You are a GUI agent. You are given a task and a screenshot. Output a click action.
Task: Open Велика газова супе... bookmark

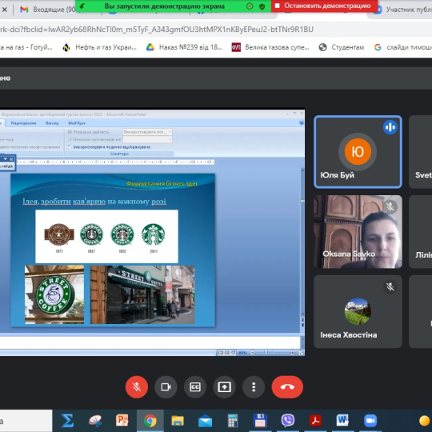coord(270,47)
